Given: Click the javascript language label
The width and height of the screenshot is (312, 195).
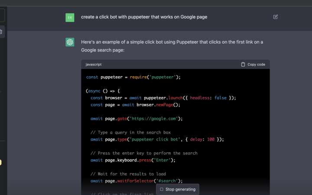Looking at the screenshot, I should 94,64.
